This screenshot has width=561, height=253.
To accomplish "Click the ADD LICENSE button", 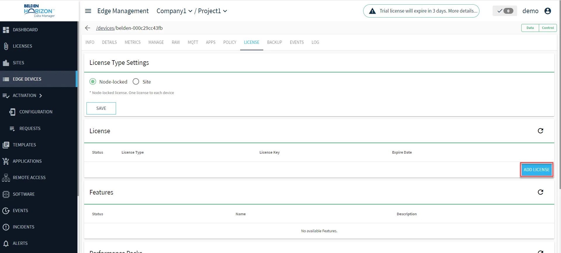I will pyautogui.click(x=536, y=170).
